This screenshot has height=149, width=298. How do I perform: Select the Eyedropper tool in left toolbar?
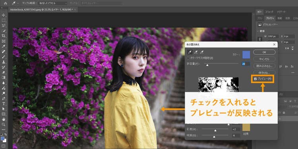point(4,46)
